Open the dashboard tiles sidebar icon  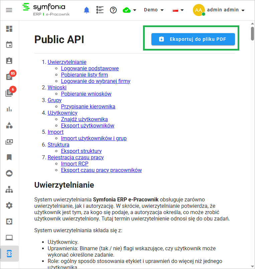[9, 29]
